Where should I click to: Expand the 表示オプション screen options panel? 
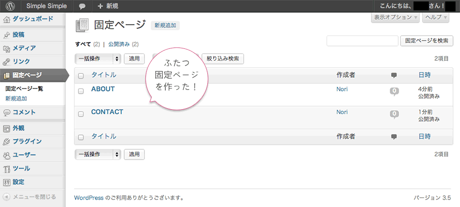click(395, 17)
